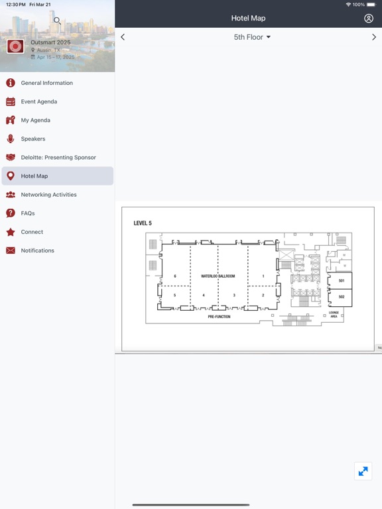Open the 5th Floor dropdown
The image size is (382, 509).
[252, 37]
